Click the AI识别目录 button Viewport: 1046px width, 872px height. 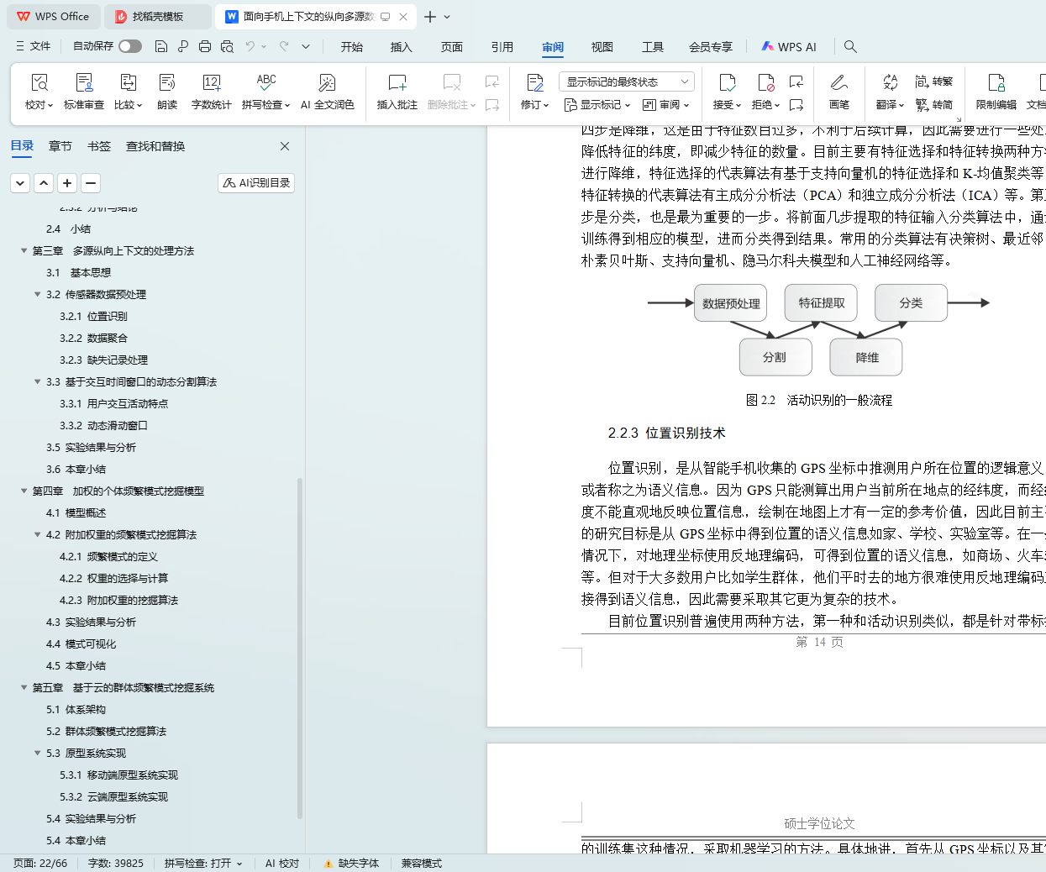[256, 182]
